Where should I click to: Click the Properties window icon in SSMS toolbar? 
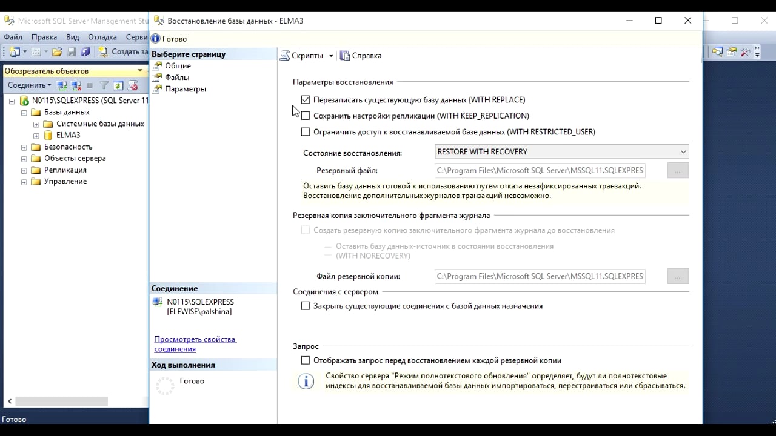pyautogui.click(x=732, y=52)
